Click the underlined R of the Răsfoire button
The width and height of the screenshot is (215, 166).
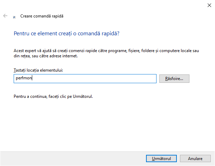click(166, 79)
